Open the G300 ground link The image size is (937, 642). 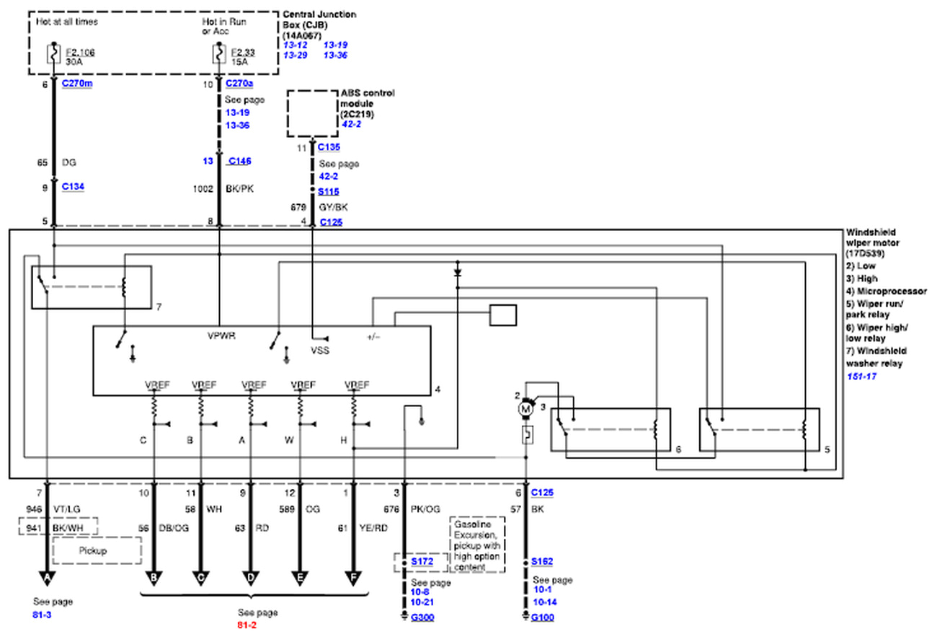pyautogui.click(x=422, y=617)
